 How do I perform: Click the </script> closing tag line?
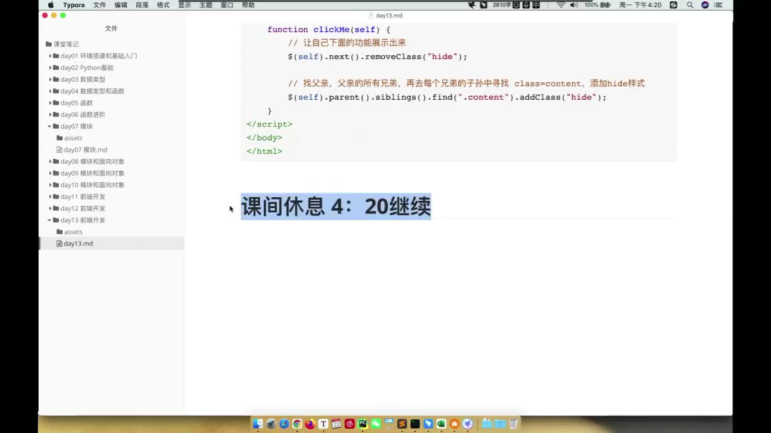tap(269, 124)
